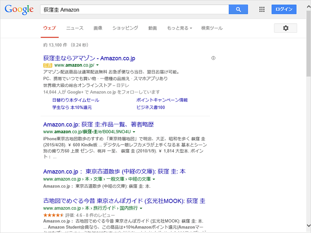Open sitelink ポイントキャンペーン情報

[162, 100]
